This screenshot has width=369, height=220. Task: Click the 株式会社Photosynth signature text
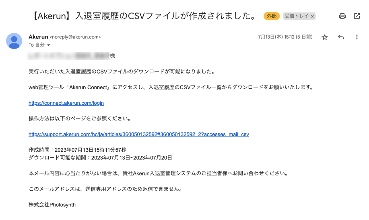(52, 205)
